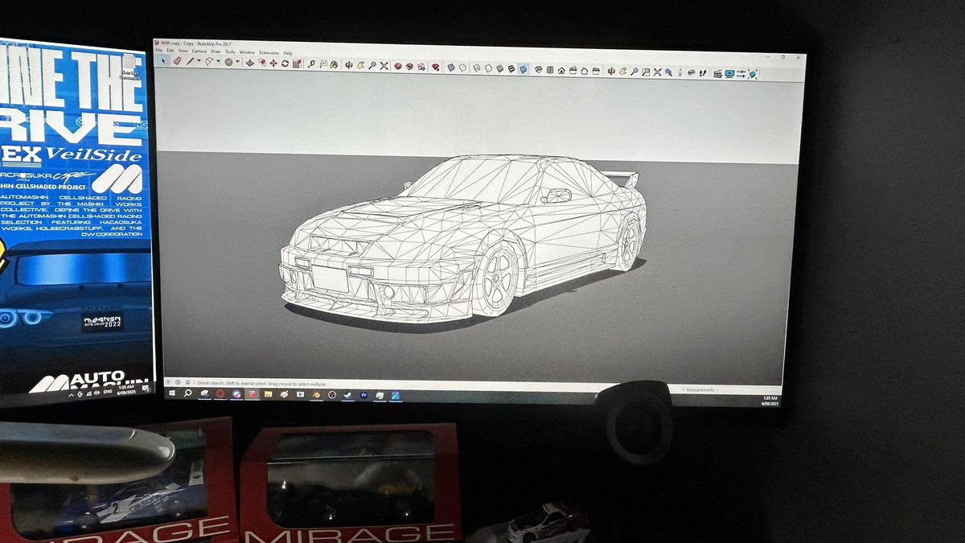The height and width of the screenshot is (543, 965).
Task: Choose the Offset tool
Action: coord(261,62)
